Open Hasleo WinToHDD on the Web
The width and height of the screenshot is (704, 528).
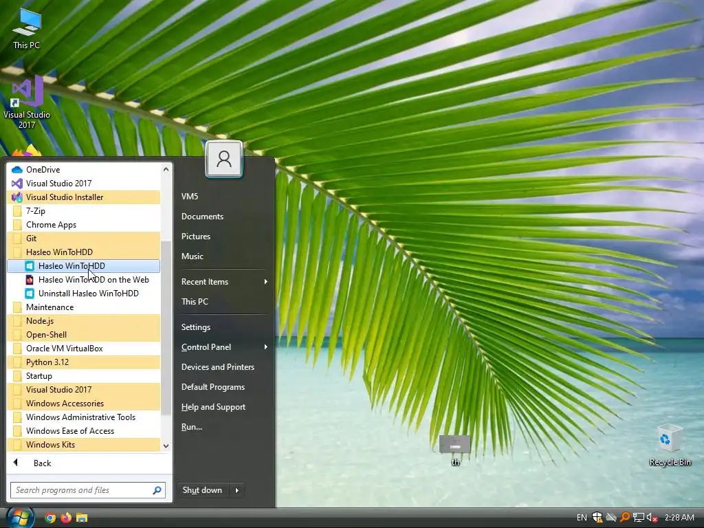click(x=83, y=280)
